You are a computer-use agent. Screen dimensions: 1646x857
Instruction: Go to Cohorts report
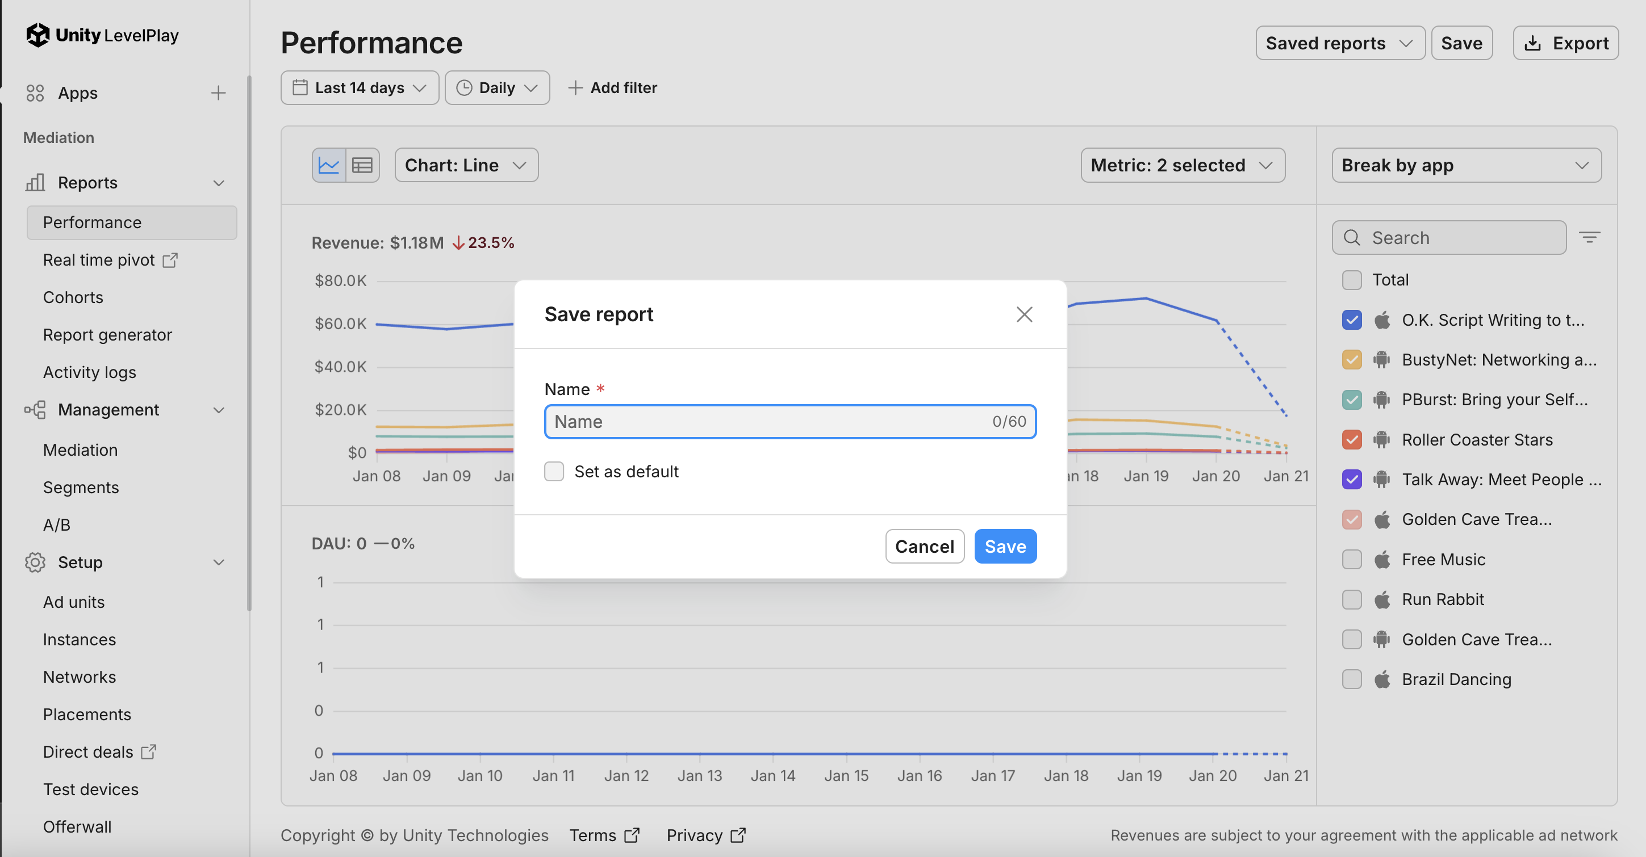(x=73, y=297)
